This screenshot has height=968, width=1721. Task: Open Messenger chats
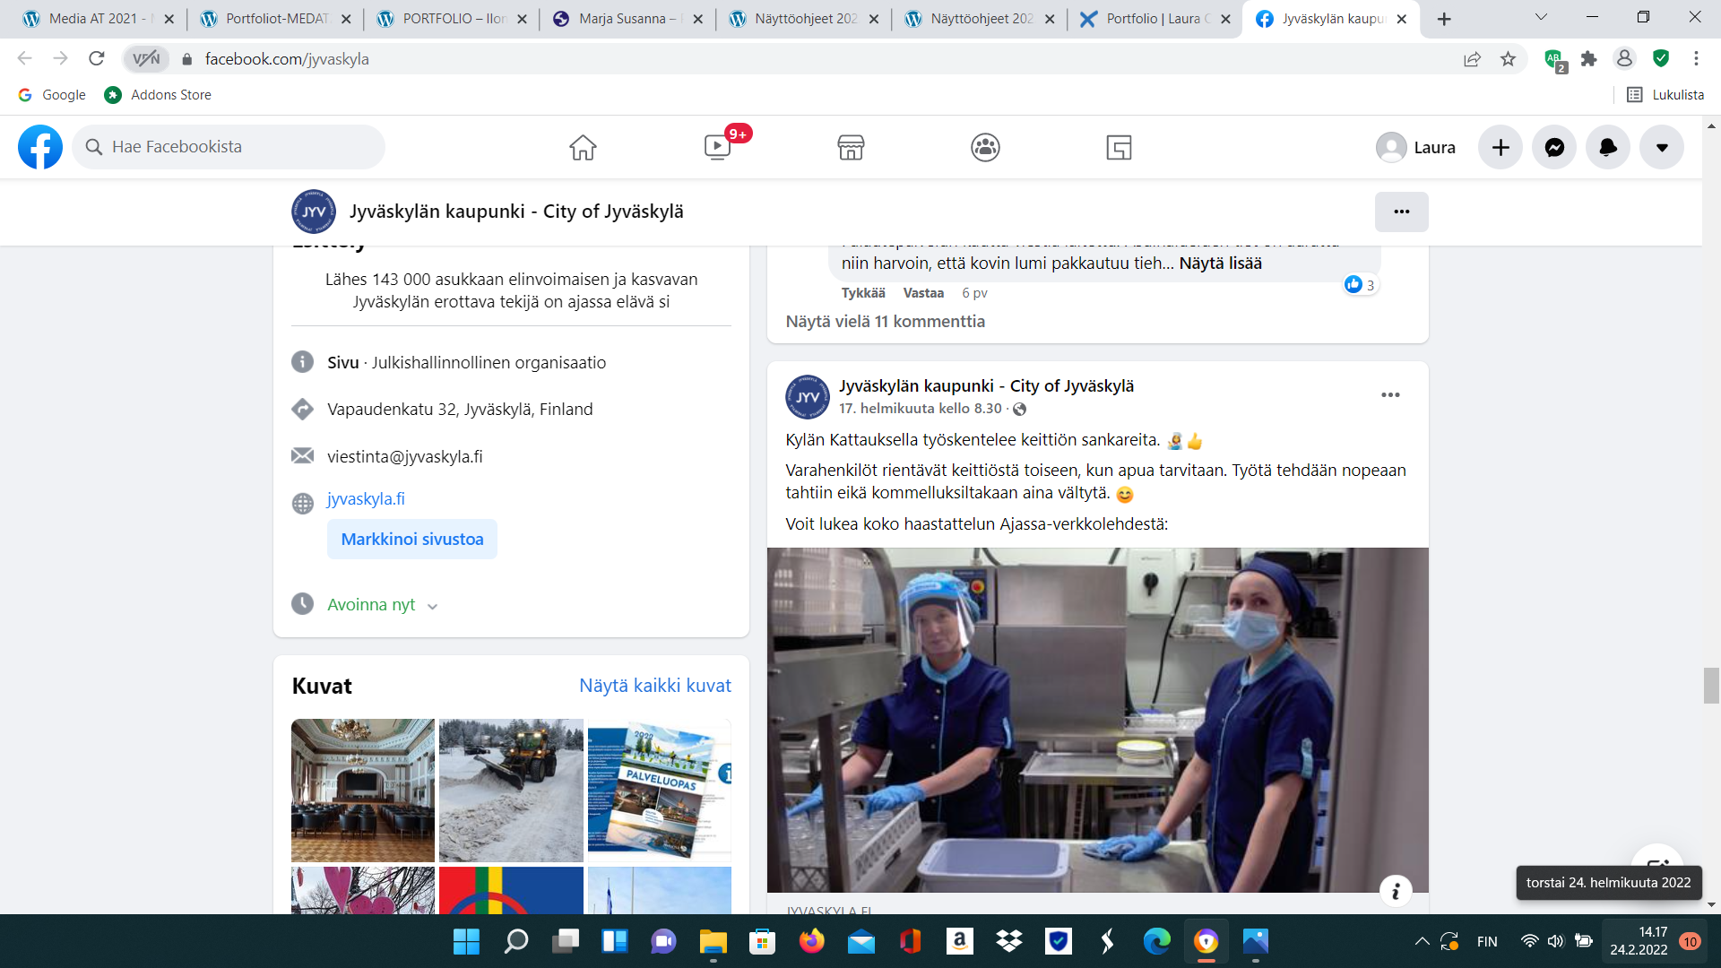1554,147
